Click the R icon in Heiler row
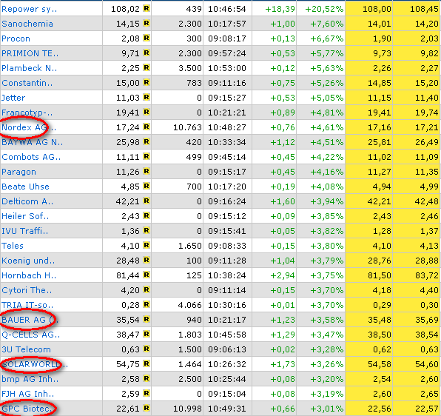Image resolution: width=441 pixels, height=416 pixels. pyautogui.click(x=147, y=215)
